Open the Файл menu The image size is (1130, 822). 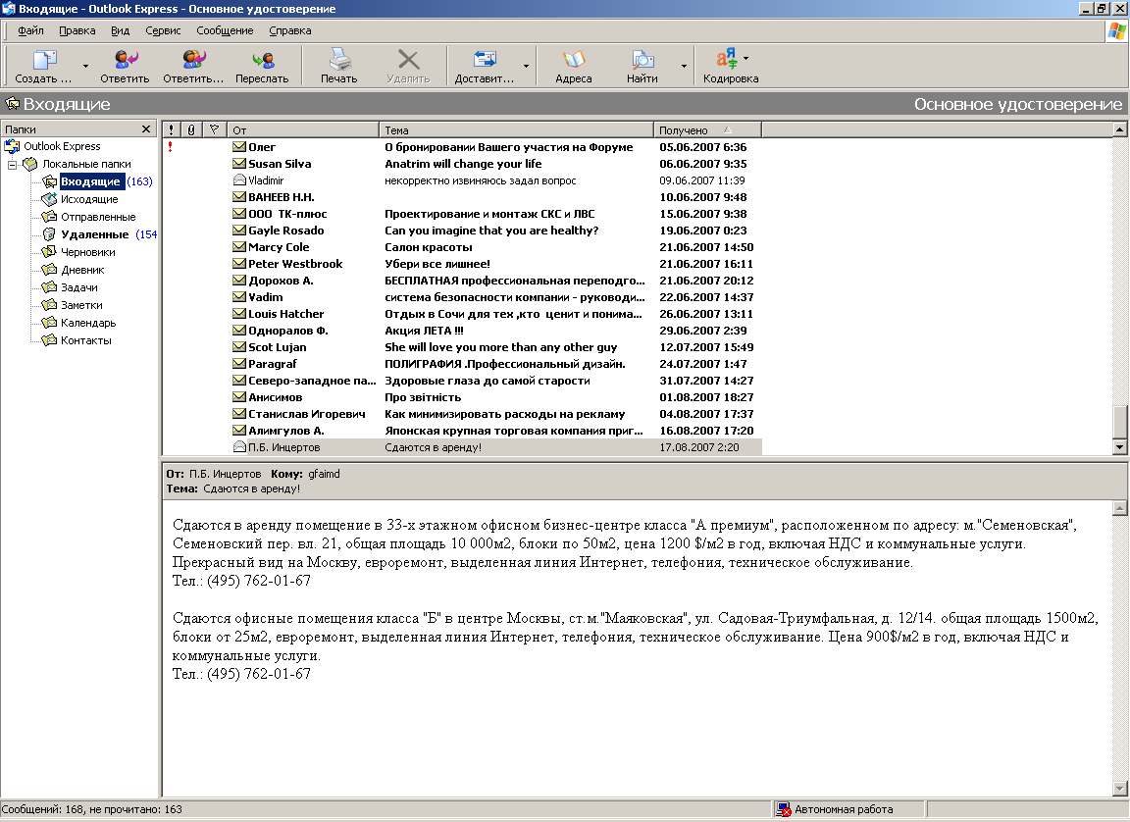click(30, 30)
